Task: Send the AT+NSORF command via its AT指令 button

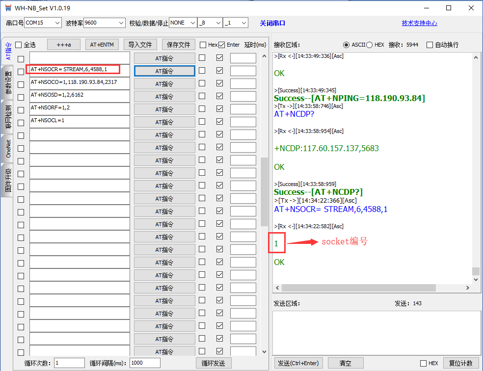Action: coord(164,109)
